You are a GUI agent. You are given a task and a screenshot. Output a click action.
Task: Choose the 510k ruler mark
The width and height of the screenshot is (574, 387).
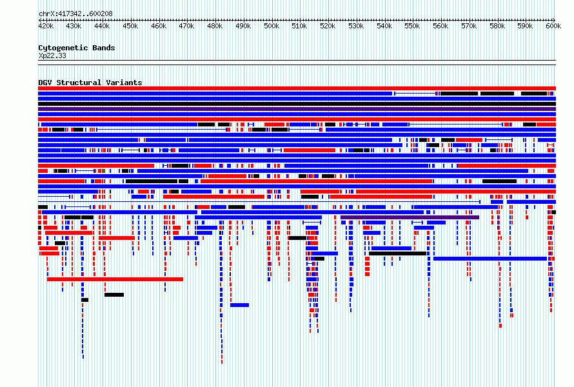coord(299,26)
